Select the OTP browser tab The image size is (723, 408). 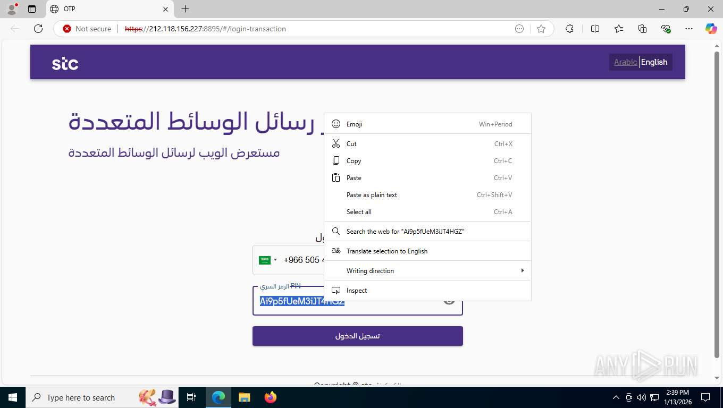[109, 9]
